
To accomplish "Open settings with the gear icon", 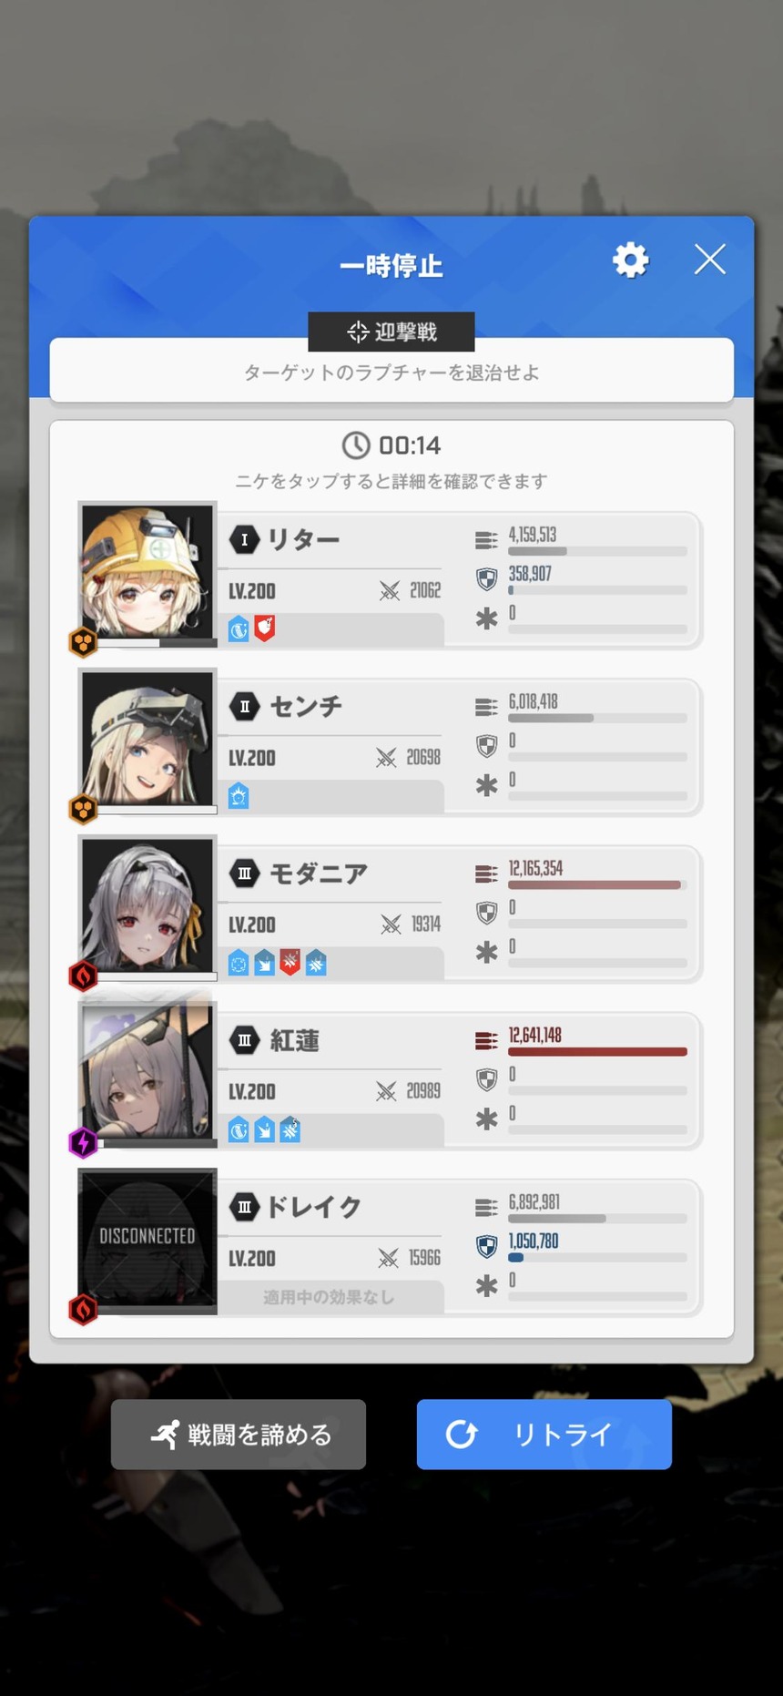I will coord(630,261).
